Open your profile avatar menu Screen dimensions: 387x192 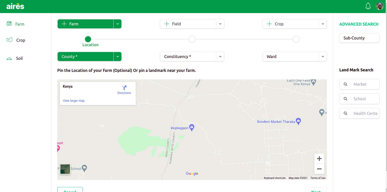pos(380,6)
